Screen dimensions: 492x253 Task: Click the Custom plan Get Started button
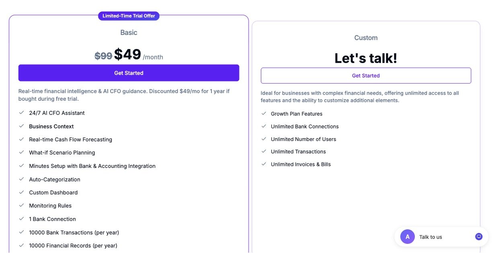pyautogui.click(x=366, y=75)
